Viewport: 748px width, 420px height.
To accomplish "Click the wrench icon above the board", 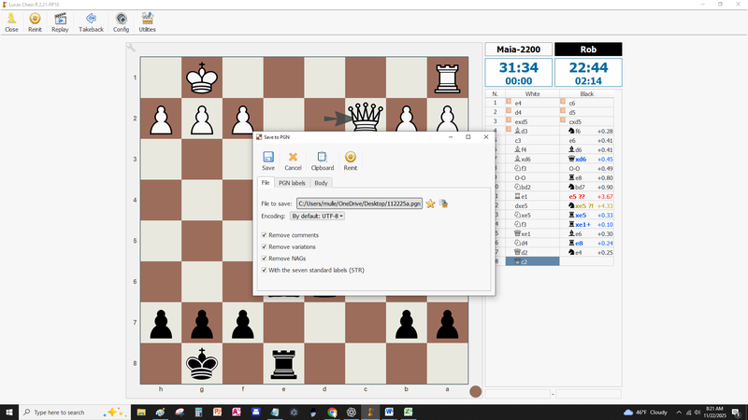I will [x=132, y=48].
